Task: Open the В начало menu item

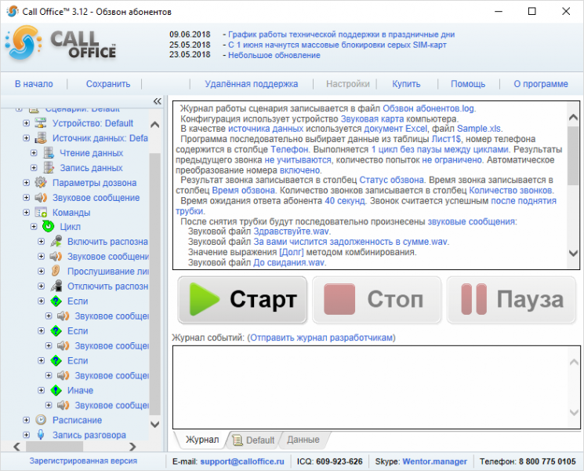Action: click(x=34, y=84)
